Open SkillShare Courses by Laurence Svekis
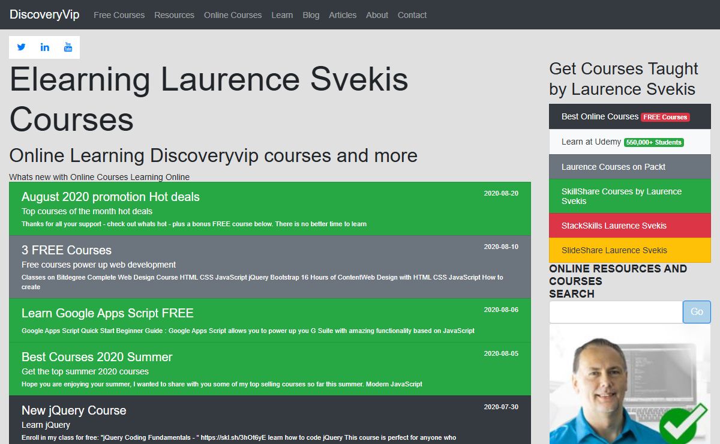The image size is (720, 444). point(630,196)
